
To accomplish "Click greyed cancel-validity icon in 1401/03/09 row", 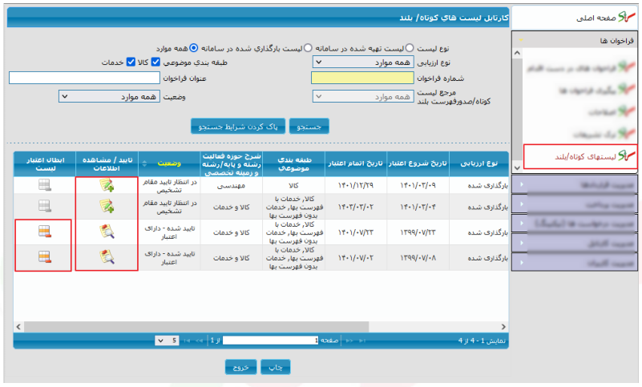I will pyautogui.click(x=45, y=185).
